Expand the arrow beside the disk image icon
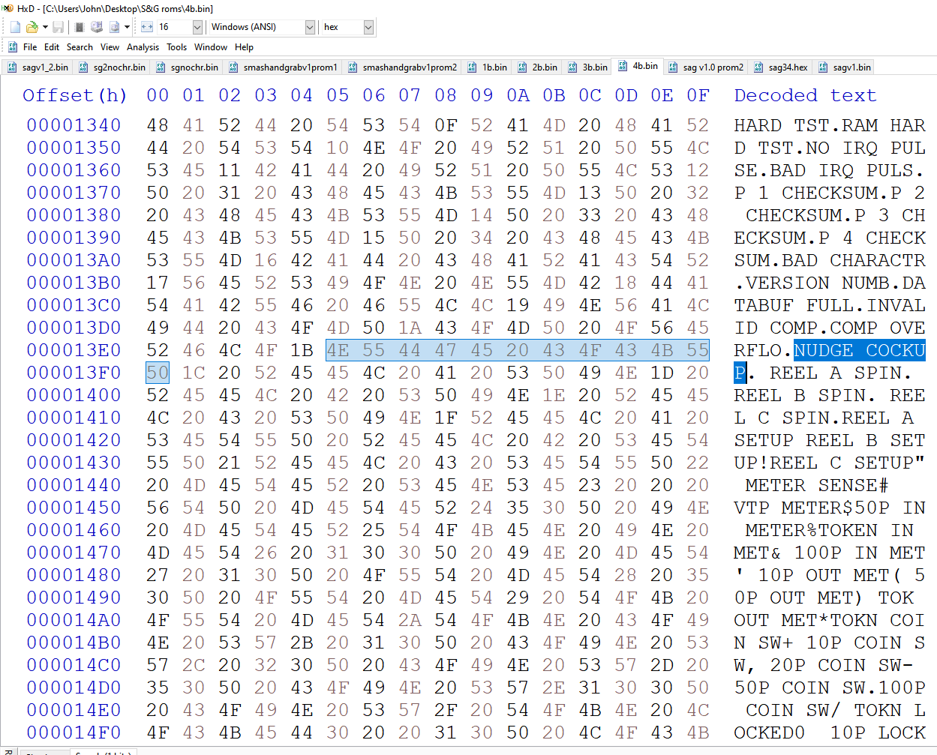The height and width of the screenshot is (755, 937). click(127, 27)
